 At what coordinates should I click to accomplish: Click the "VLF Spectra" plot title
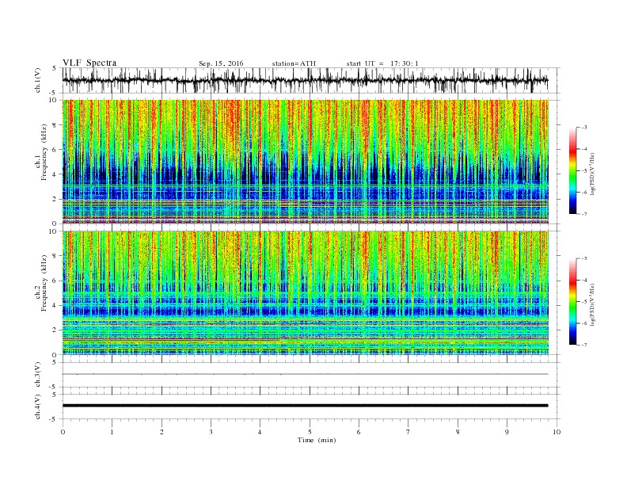[89, 63]
